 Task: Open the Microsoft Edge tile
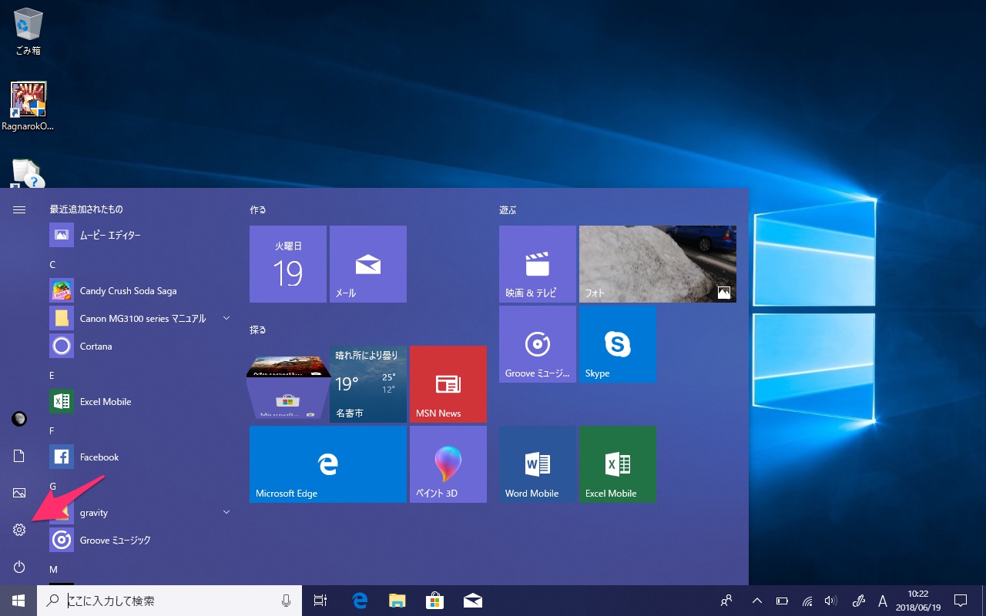pyautogui.click(x=328, y=464)
